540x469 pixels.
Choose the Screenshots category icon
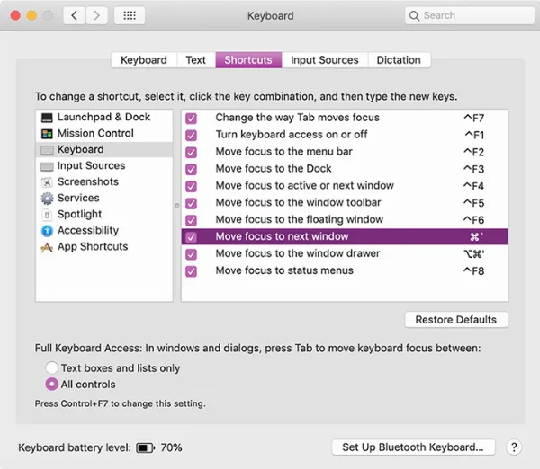[x=48, y=182]
